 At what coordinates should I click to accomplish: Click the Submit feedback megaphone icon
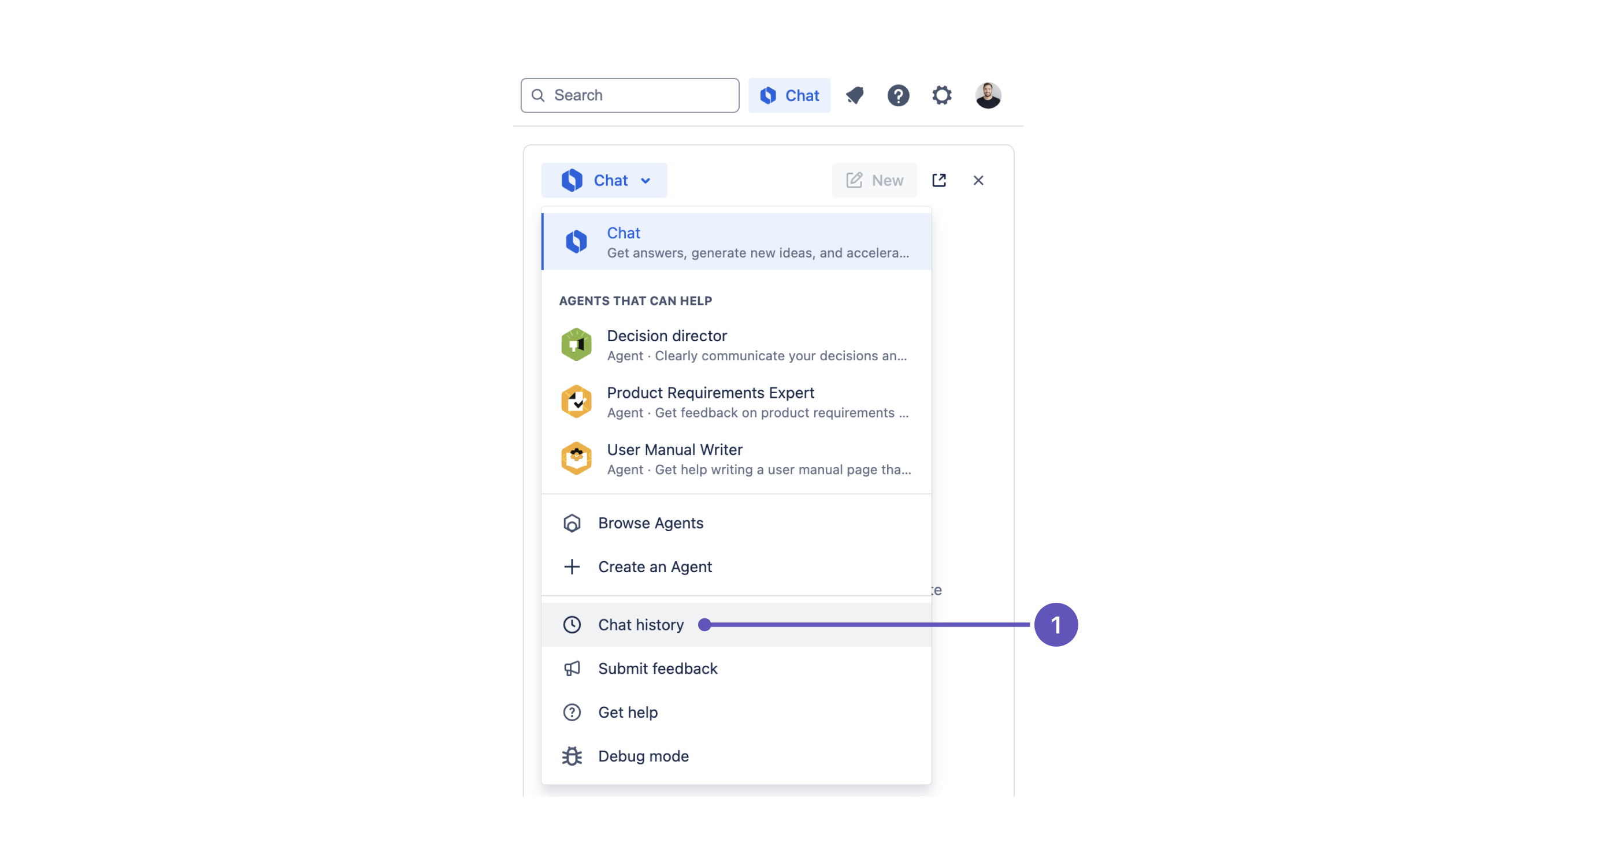571,669
